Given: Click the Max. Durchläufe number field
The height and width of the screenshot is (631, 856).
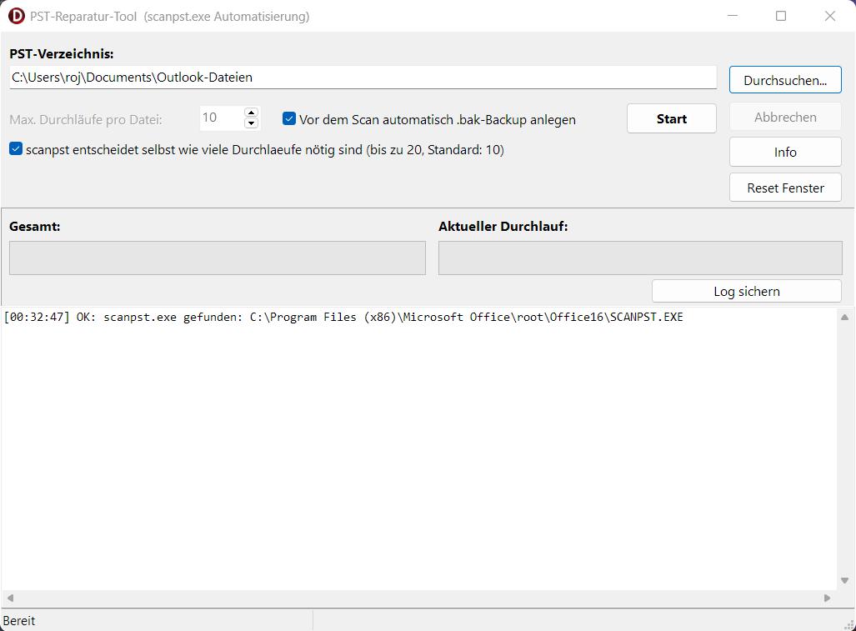Looking at the screenshot, I should tap(221, 118).
